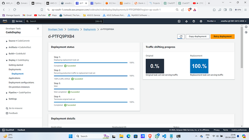Close the Developer Tools side panel

(38, 29)
